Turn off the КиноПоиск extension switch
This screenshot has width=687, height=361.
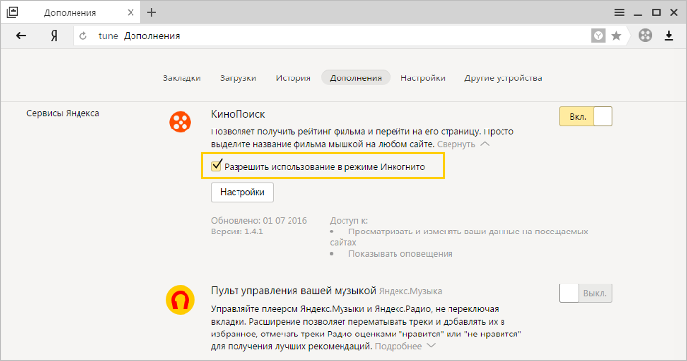[x=586, y=116]
